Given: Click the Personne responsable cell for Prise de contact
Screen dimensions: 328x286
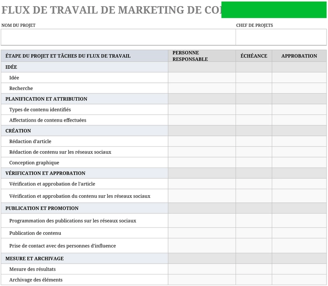Looking at the screenshot, I should click(202, 246).
